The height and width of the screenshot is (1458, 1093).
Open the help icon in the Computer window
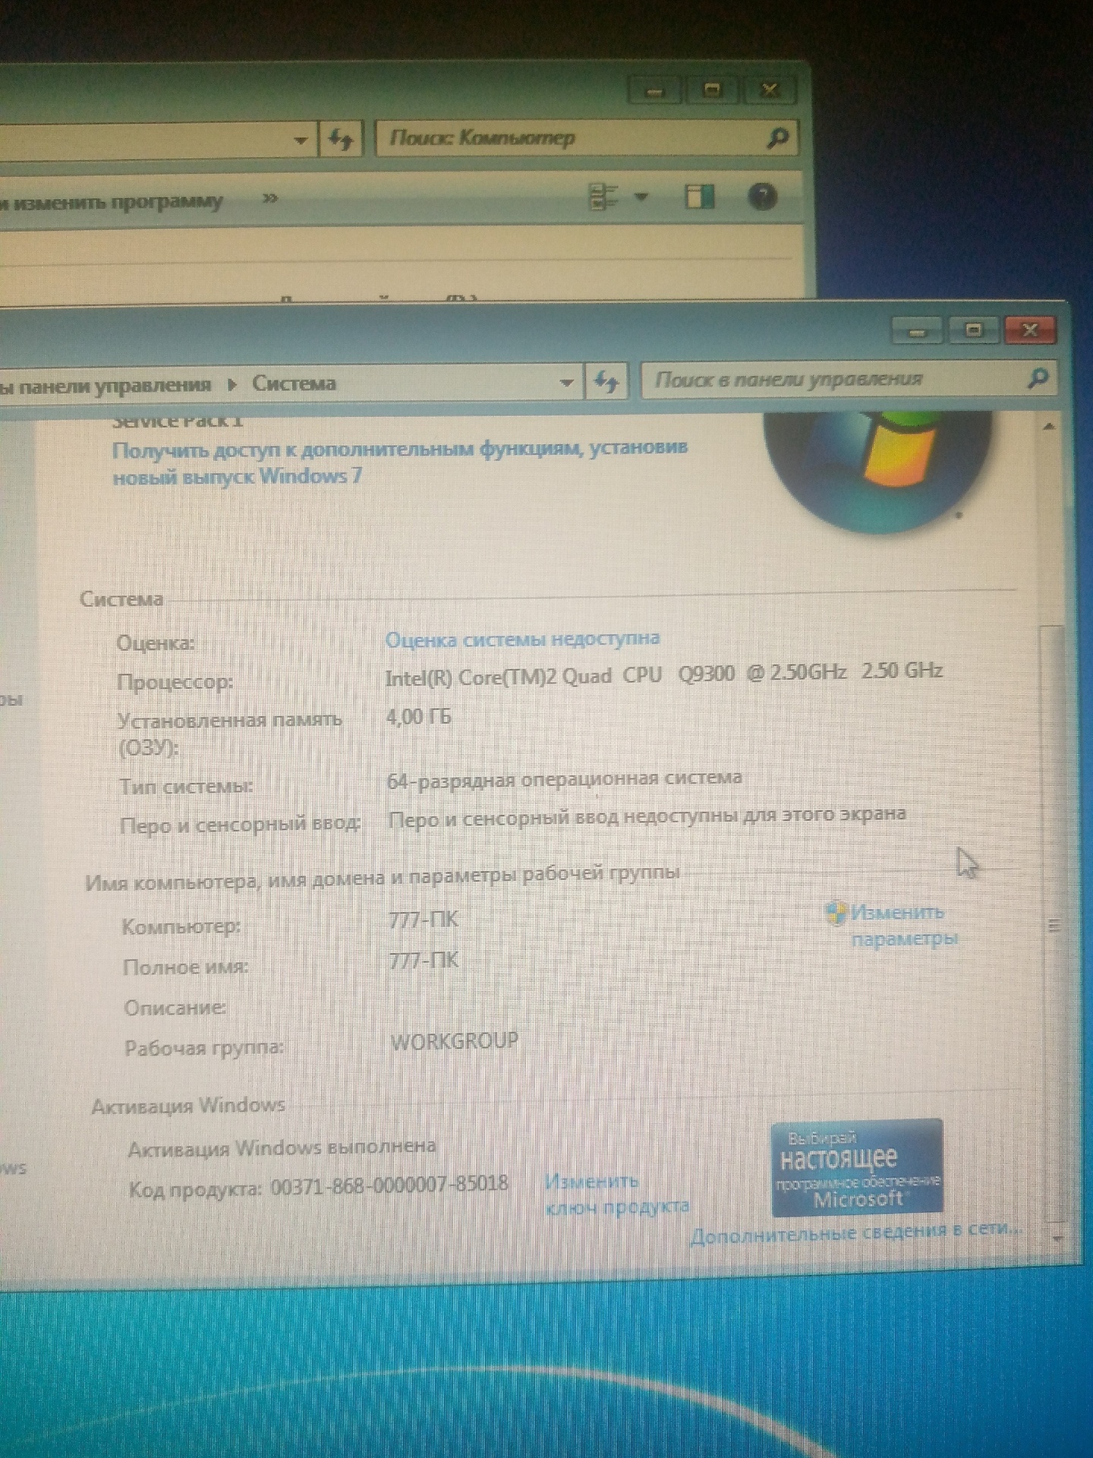point(762,197)
